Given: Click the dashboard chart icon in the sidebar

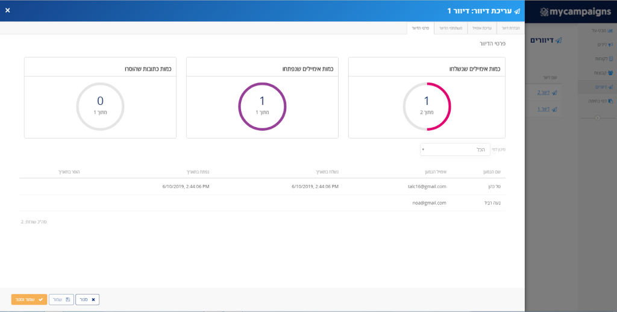Looking at the screenshot, I should 610,30.
